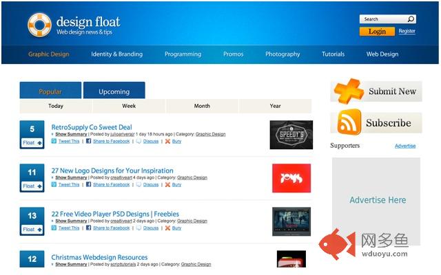Click Twitter icon in 22 Free Video Player row

(x=54, y=228)
